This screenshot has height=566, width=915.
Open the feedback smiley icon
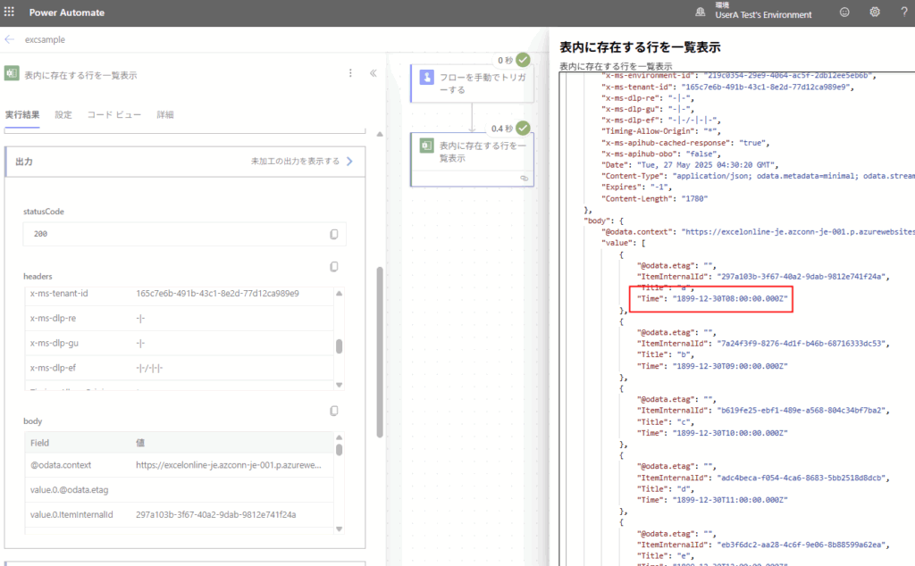coord(844,12)
